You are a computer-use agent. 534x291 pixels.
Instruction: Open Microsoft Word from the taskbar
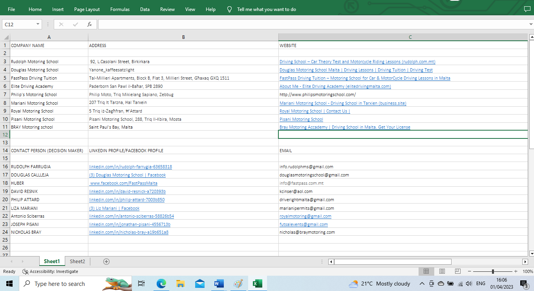pyautogui.click(x=219, y=284)
